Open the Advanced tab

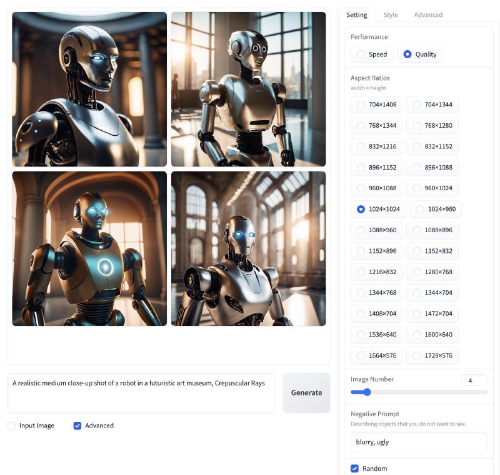point(427,15)
